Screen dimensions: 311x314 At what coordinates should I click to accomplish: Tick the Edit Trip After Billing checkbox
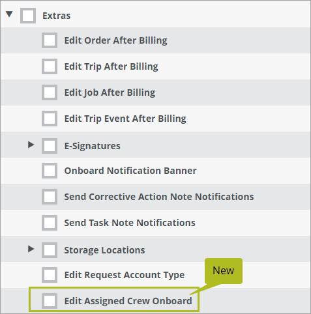click(x=50, y=66)
